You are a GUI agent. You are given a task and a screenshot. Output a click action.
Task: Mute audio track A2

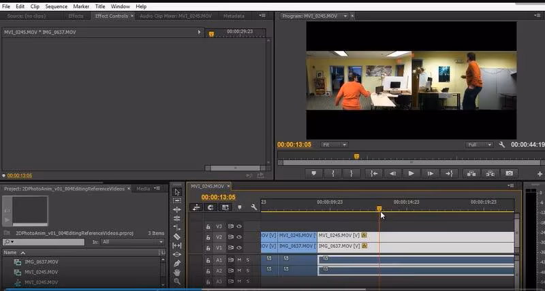[x=239, y=271]
